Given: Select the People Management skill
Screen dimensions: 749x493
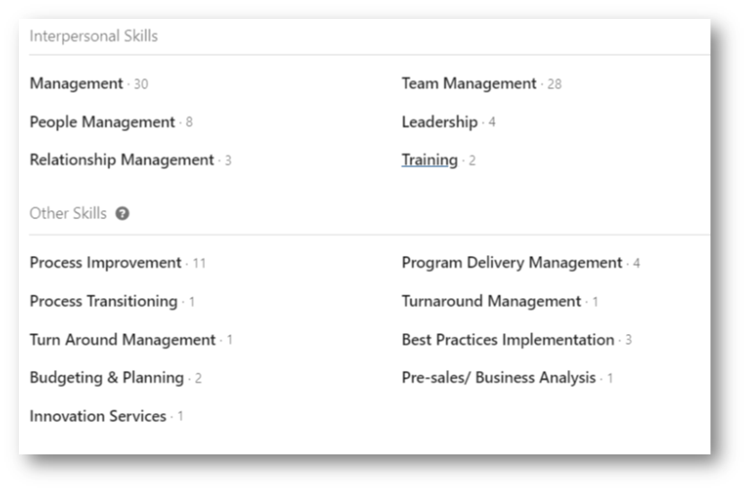Looking at the screenshot, I should [x=103, y=122].
